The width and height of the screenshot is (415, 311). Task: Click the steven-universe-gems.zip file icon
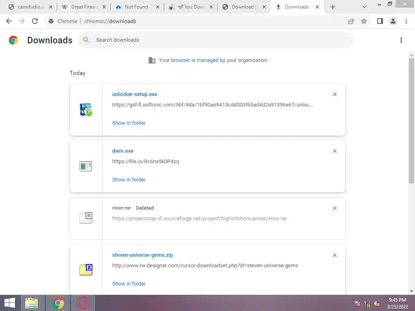pyautogui.click(x=86, y=269)
